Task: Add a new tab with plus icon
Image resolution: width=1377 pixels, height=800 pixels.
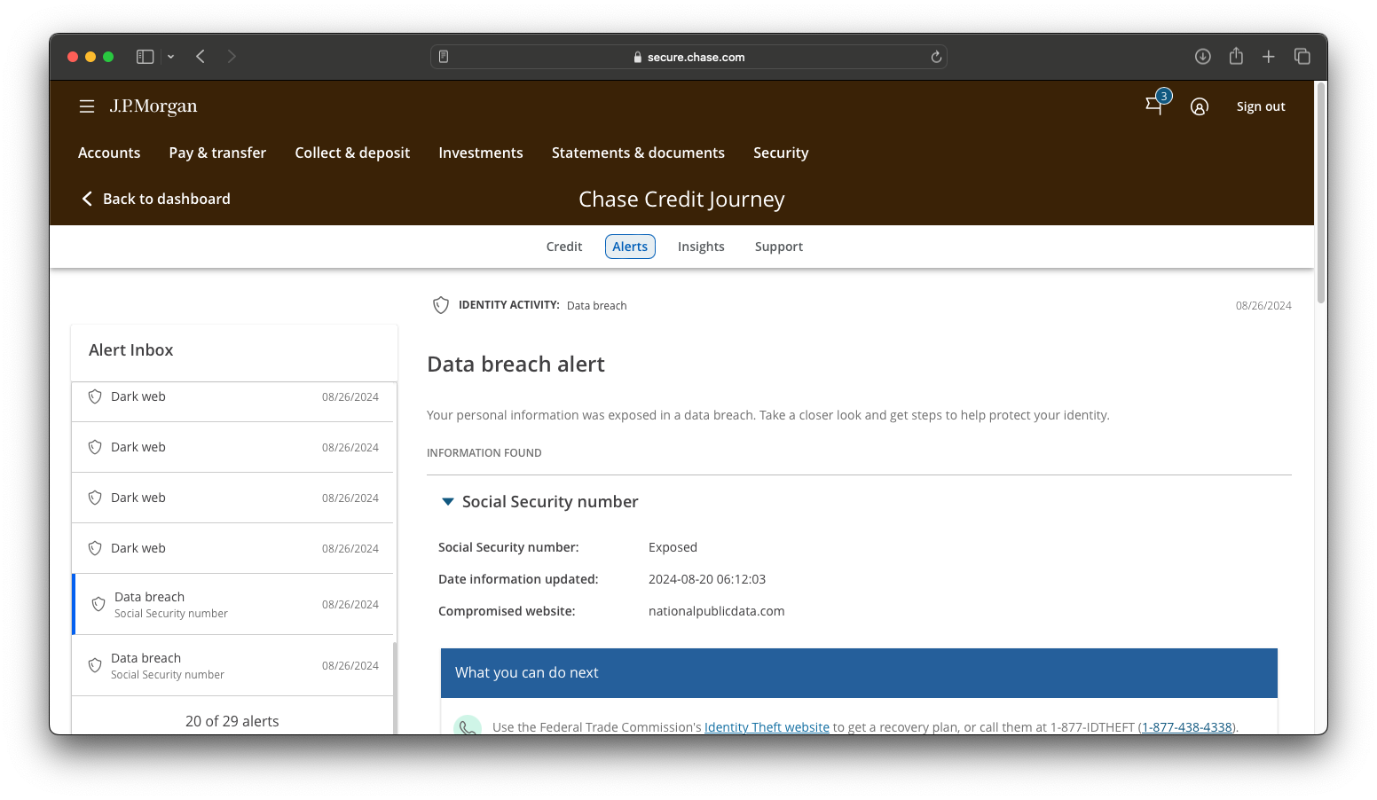Action: pyautogui.click(x=1269, y=57)
